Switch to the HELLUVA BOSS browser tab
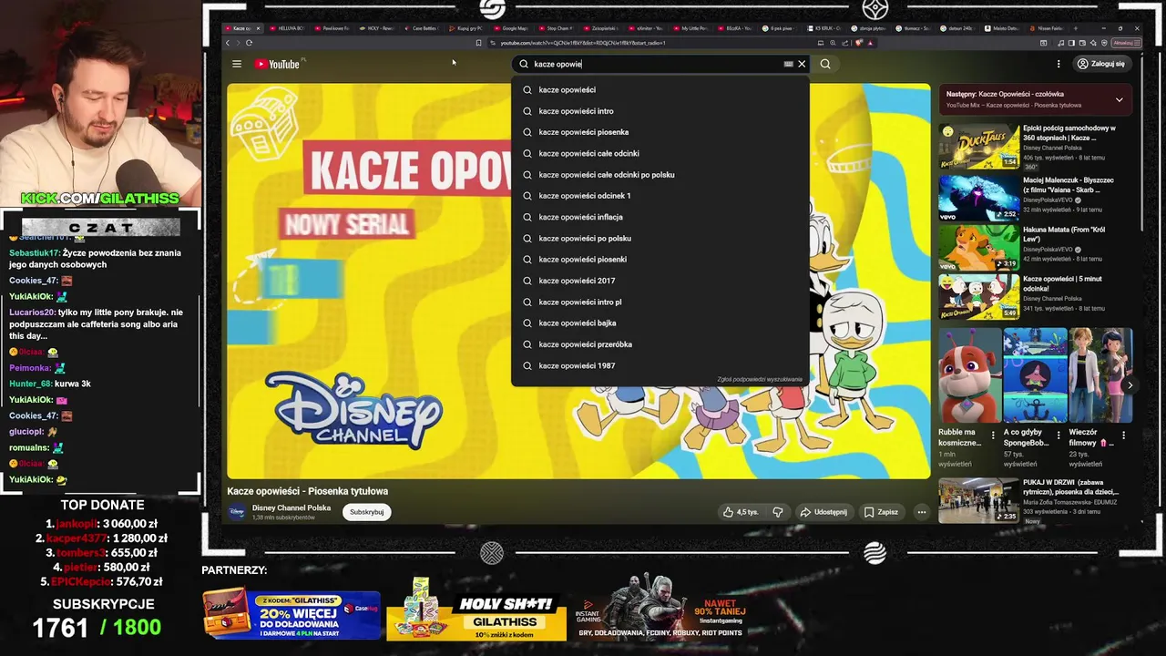Screen dimensions: 1166x656 (289, 28)
